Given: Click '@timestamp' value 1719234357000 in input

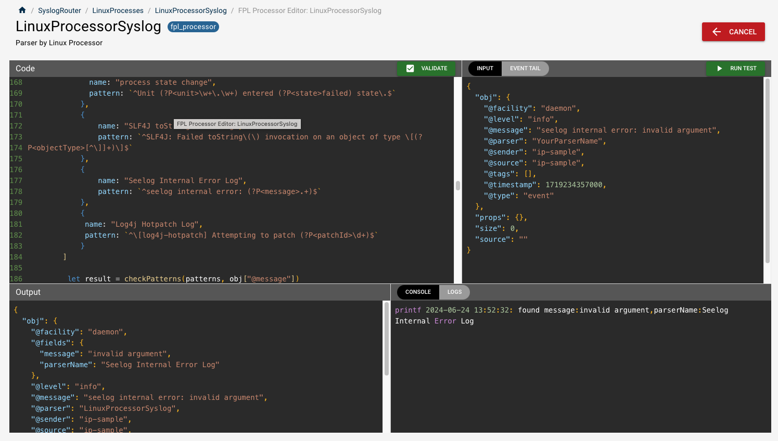Looking at the screenshot, I should click(x=574, y=185).
